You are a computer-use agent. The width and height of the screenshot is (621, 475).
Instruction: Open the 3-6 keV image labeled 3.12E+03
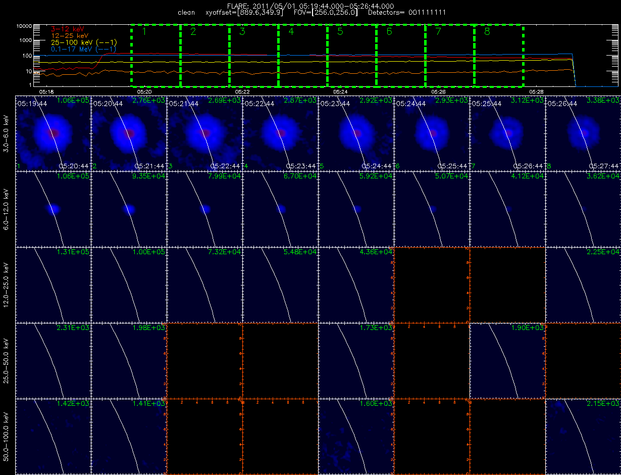pos(507,133)
